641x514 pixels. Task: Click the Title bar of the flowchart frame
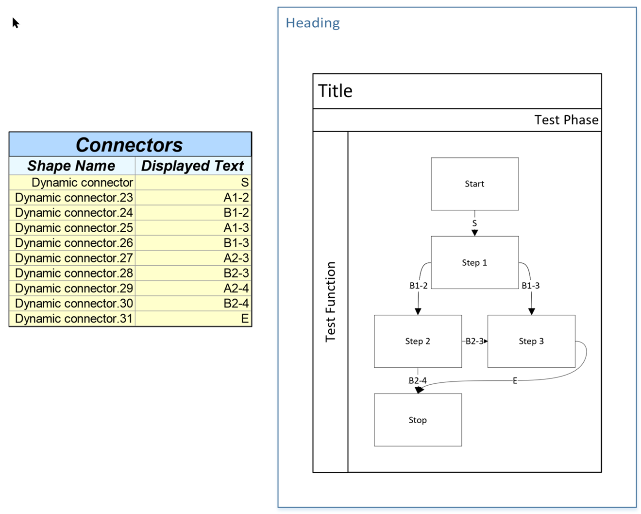tap(336, 90)
